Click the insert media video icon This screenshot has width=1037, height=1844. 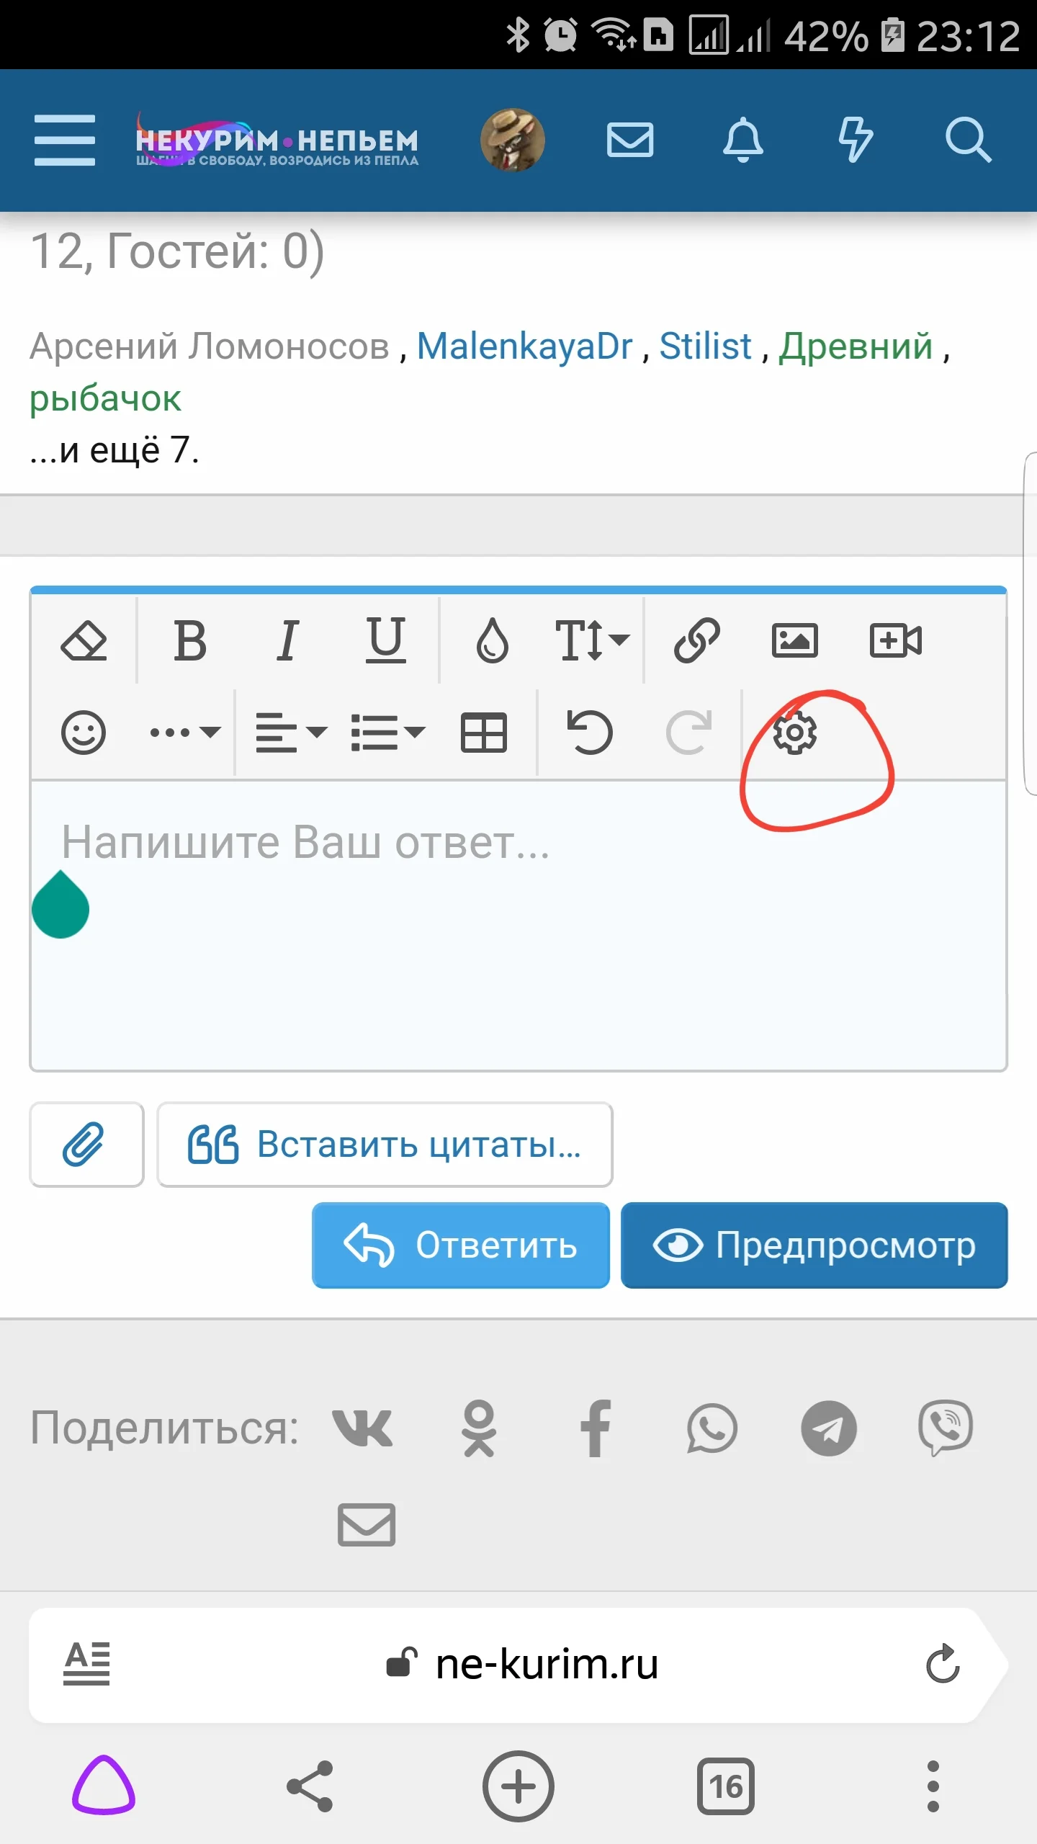click(895, 640)
